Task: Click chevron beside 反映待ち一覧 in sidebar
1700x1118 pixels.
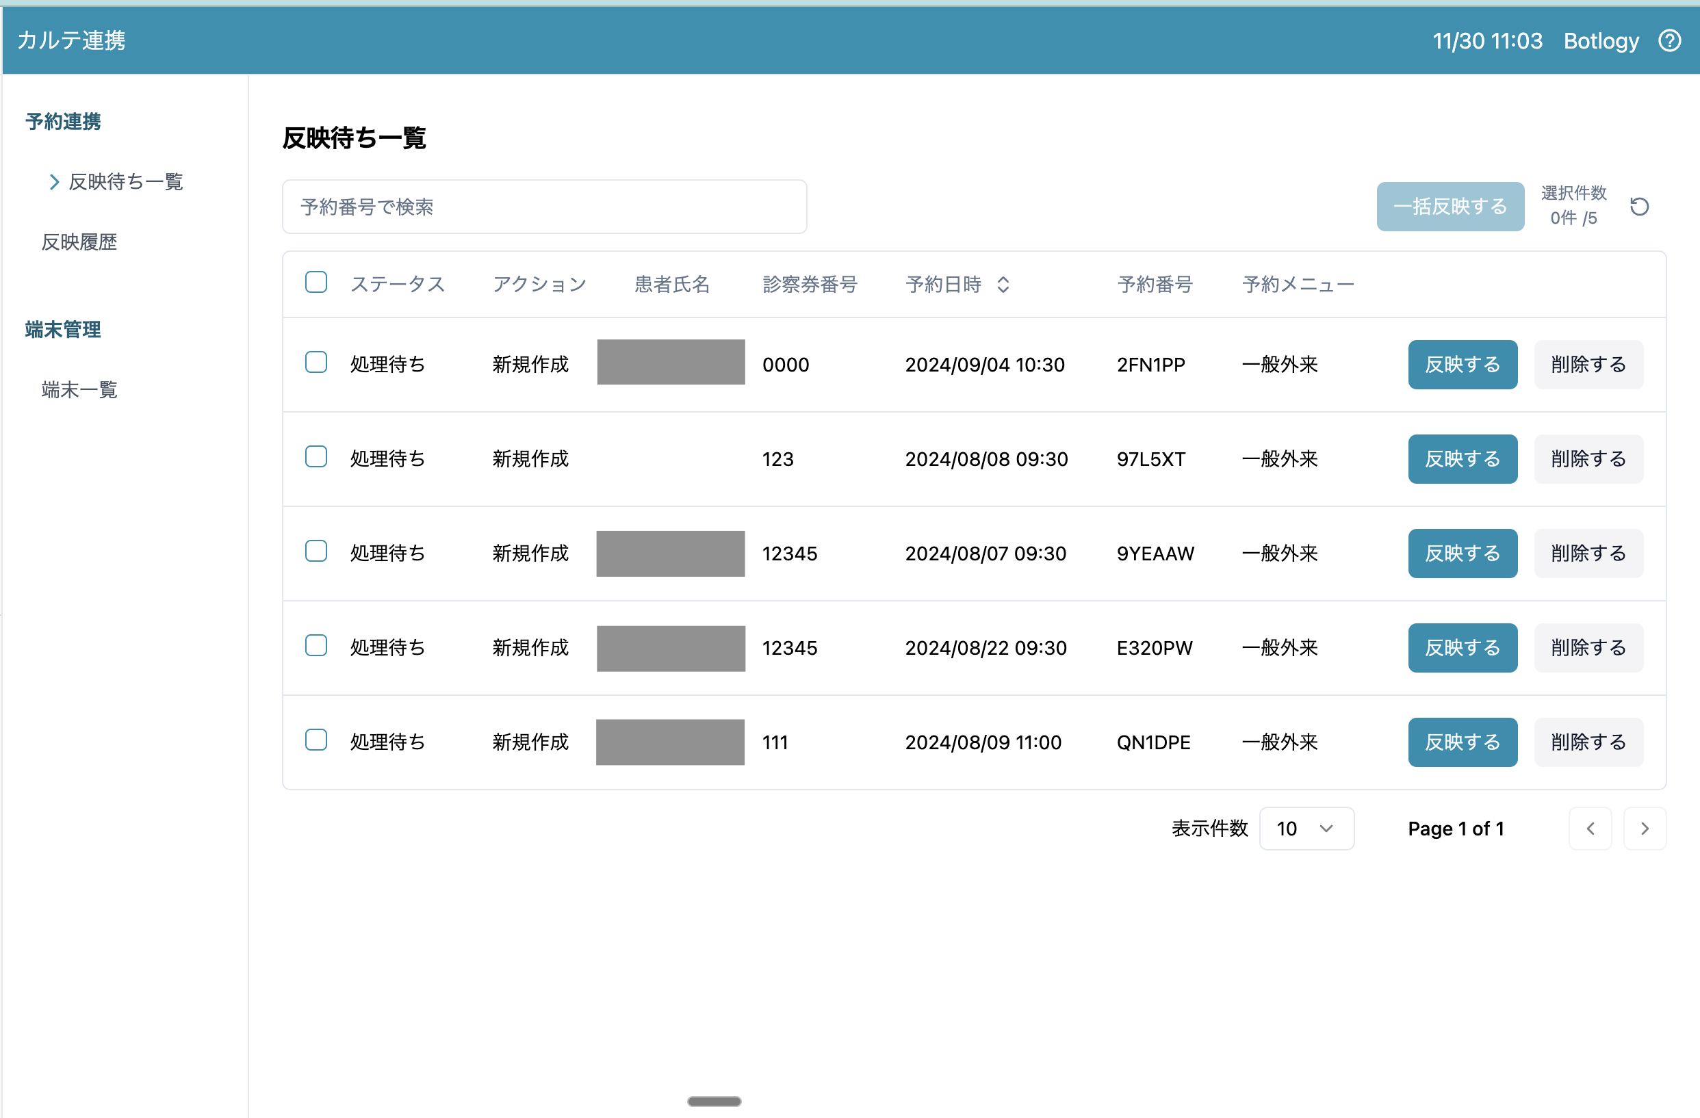Action: [53, 182]
